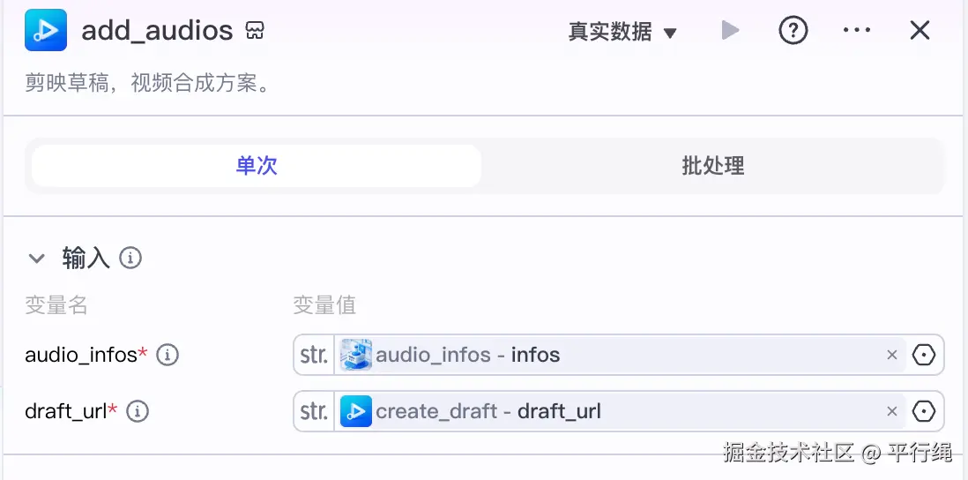Switch to the 批处理 tab
This screenshot has width=968, height=480.
tap(713, 166)
